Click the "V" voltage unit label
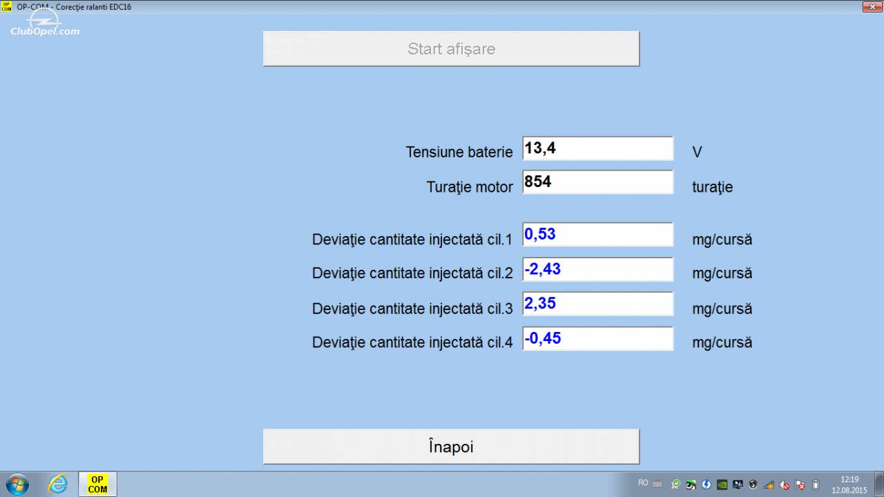This screenshot has height=497, width=884. tap(697, 153)
